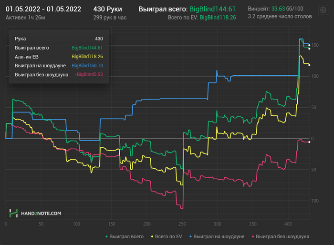
Task: Toggle the 'Выиграл на шоудауне' legend series
Action: click(217, 236)
